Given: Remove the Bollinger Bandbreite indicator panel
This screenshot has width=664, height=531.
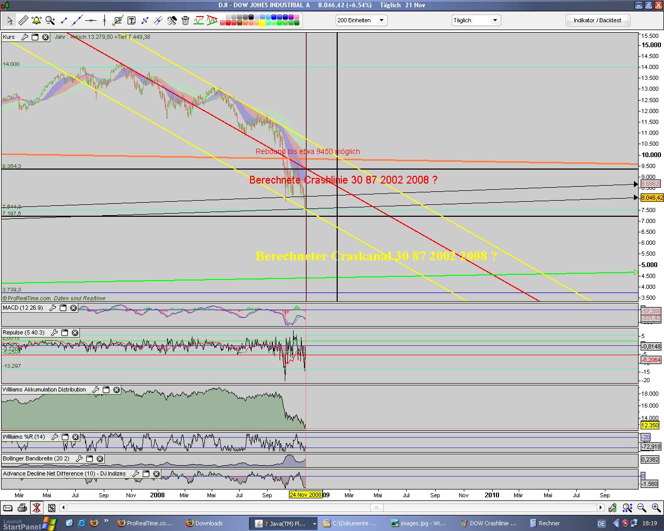Looking at the screenshot, I should pyautogui.click(x=100, y=459).
